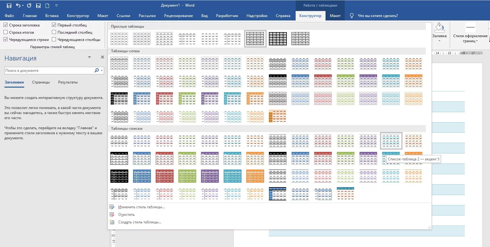490x247 pixels.
Task: Toggle the Чередующиеся строки checkbox
Action: point(6,40)
